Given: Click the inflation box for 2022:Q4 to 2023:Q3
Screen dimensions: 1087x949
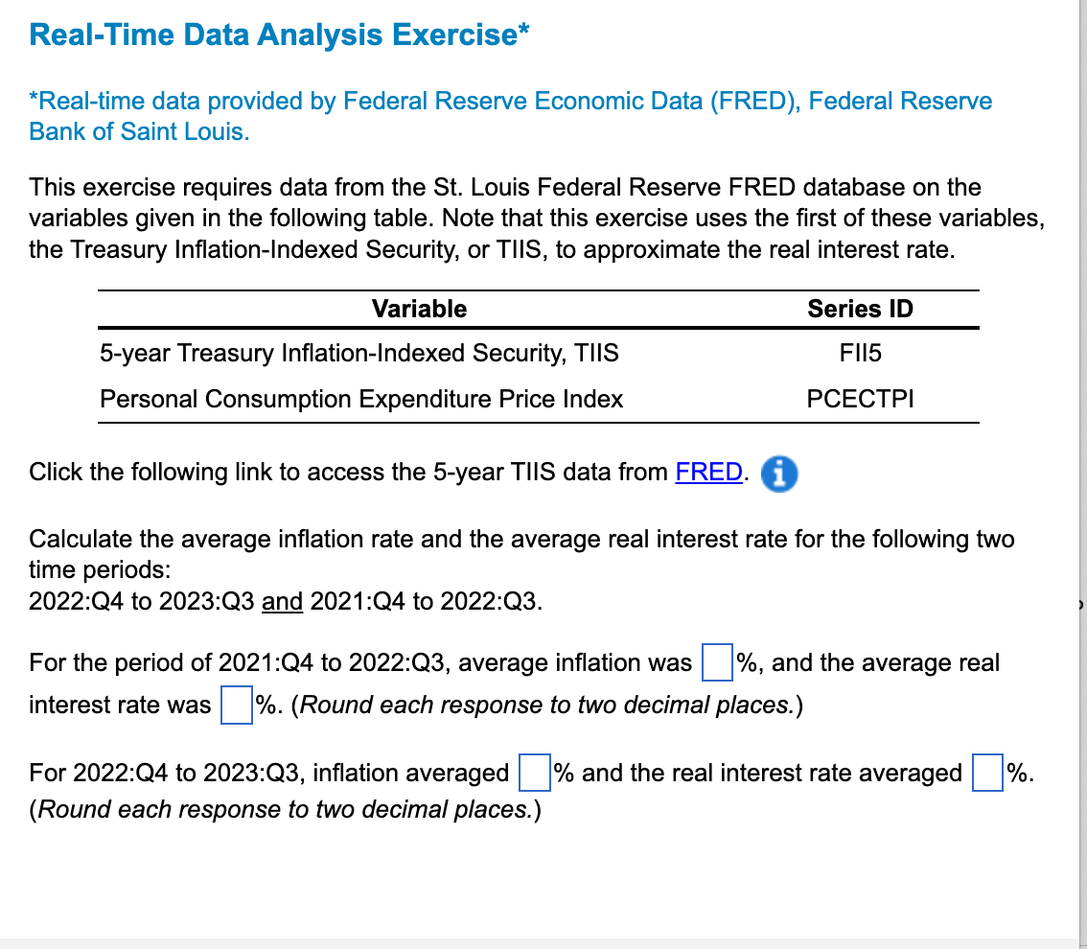Looking at the screenshot, I should (x=534, y=772).
